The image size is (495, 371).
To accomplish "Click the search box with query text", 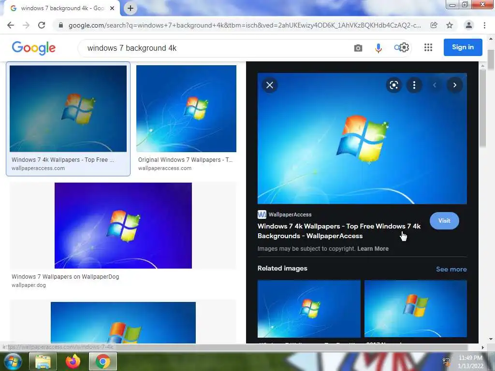I will 215,48.
